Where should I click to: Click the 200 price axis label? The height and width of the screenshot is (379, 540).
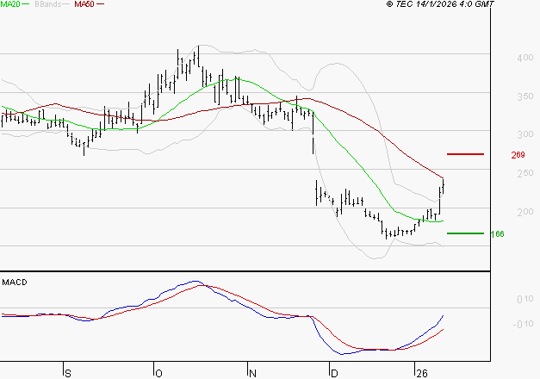(x=525, y=212)
